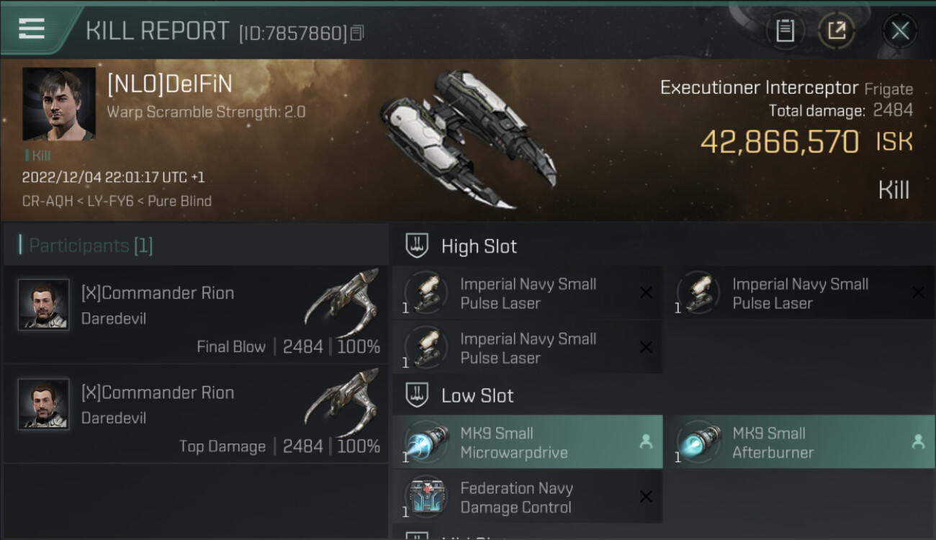Share the kill report externally

click(836, 30)
